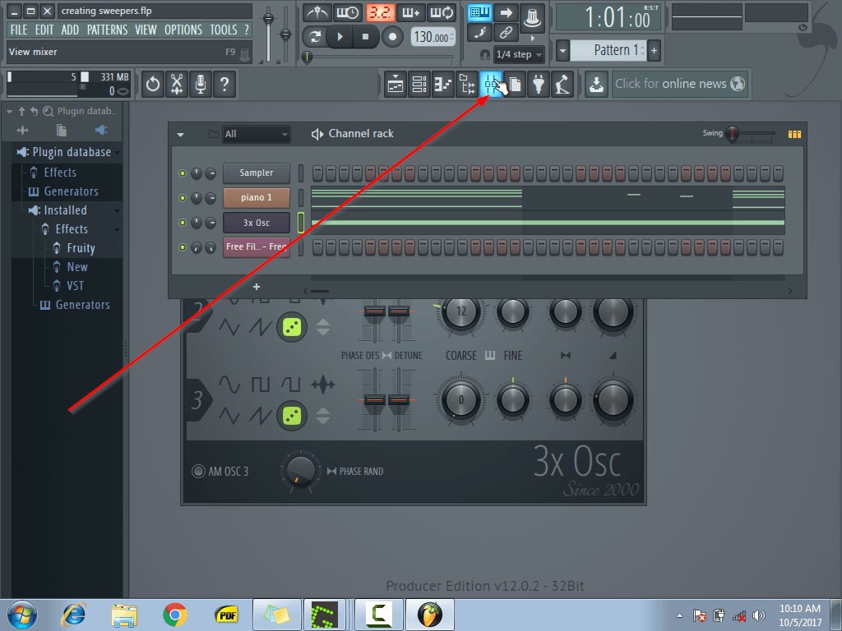Show hidden system tray icons

pyautogui.click(x=679, y=615)
